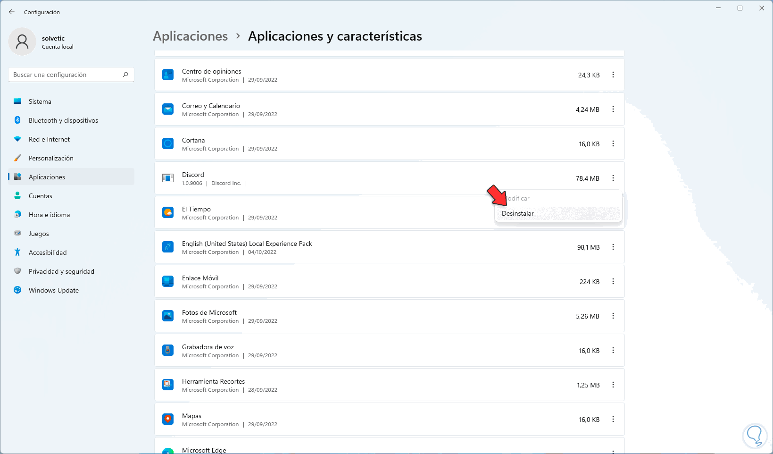Click the Correo y Calendario app icon
773x454 pixels.
click(168, 109)
